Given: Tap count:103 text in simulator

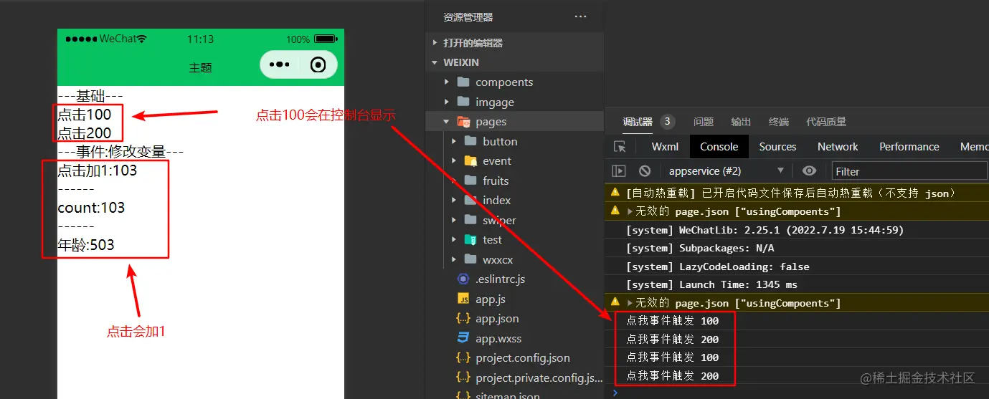Looking at the screenshot, I should pyautogui.click(x=91, y=208).
